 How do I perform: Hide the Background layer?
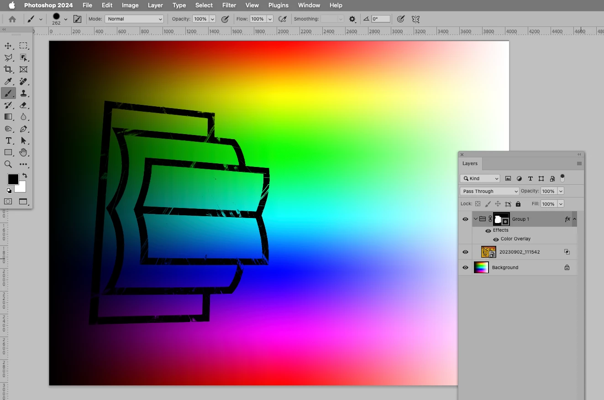465,267
